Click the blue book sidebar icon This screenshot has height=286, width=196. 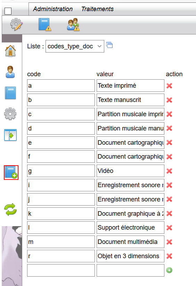tap(10, 93)
